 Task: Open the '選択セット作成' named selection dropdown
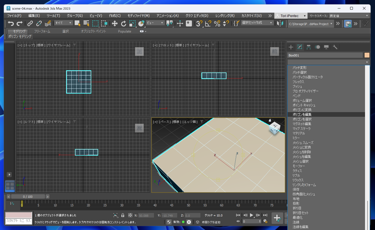point(257,23)
